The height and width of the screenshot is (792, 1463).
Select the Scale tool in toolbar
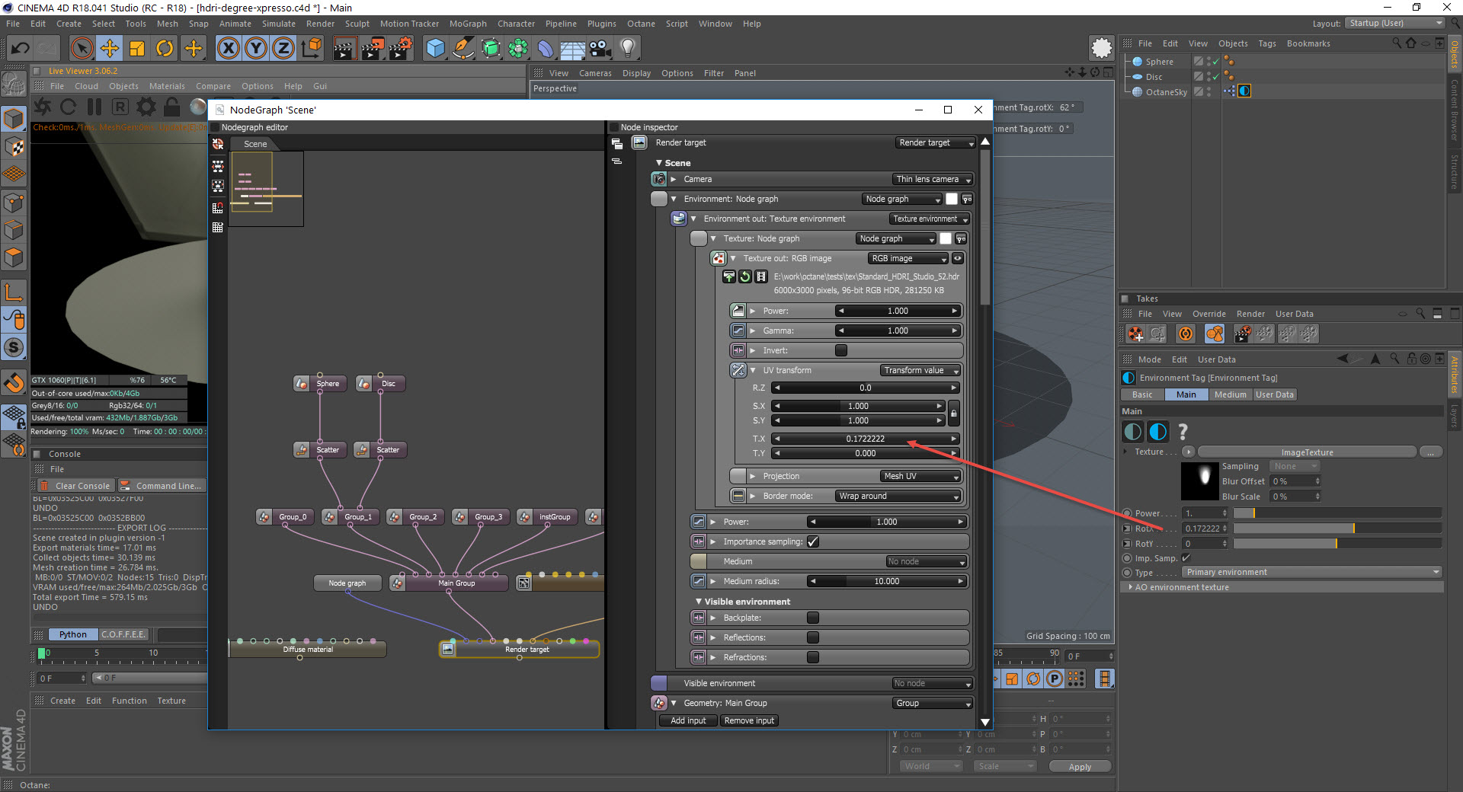coord(137,49)
